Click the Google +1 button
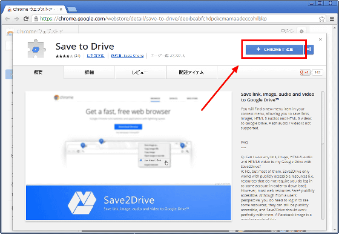Image resolution: width=339 pixels, height=234 pixels. coord(305,72)
